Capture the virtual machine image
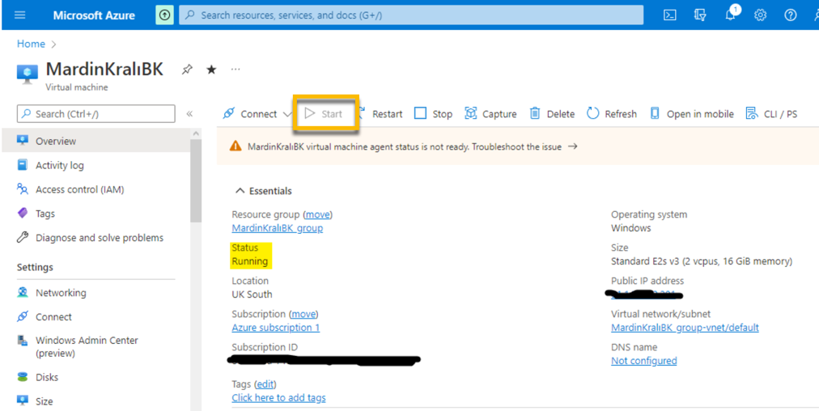 [490, 114]
